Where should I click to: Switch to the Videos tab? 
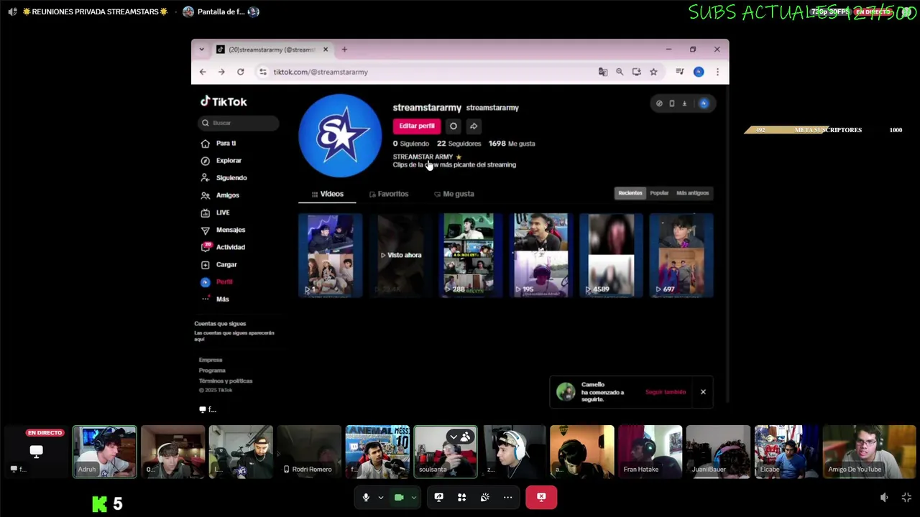coord(328,194)
